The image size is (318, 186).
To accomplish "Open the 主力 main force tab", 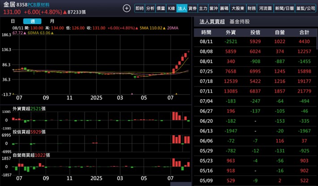I will tap(203, 9).
